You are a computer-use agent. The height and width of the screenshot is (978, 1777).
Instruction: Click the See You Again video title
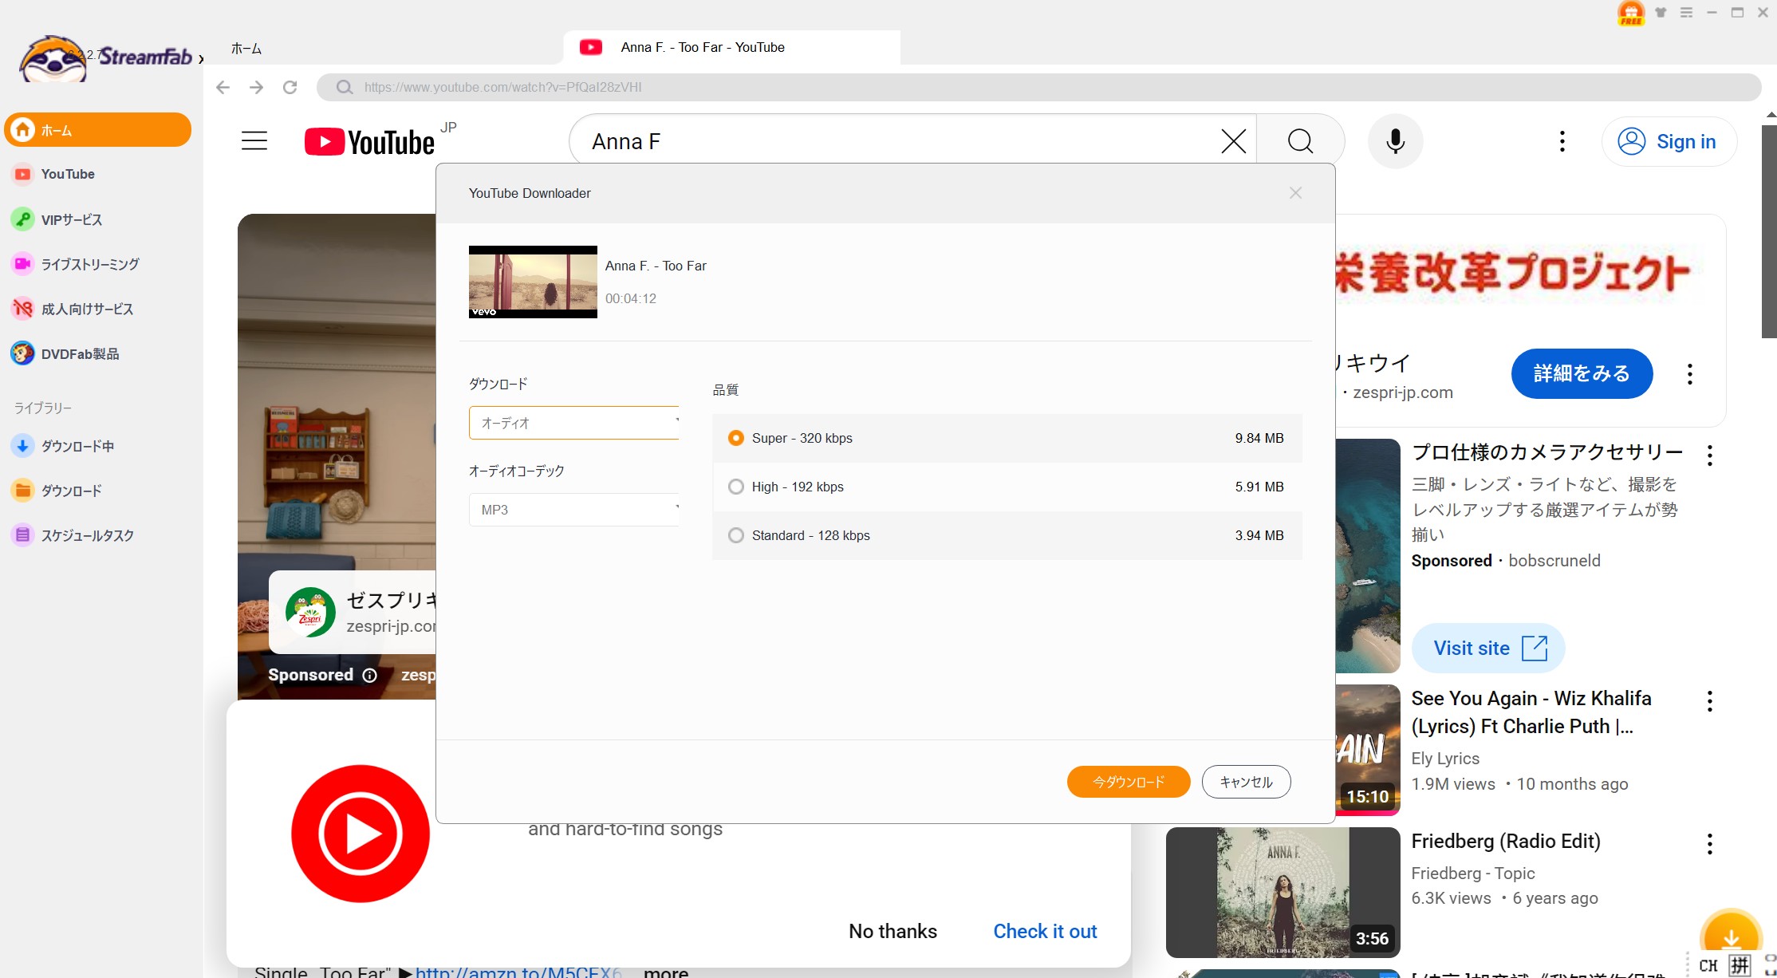(1531, 712)
